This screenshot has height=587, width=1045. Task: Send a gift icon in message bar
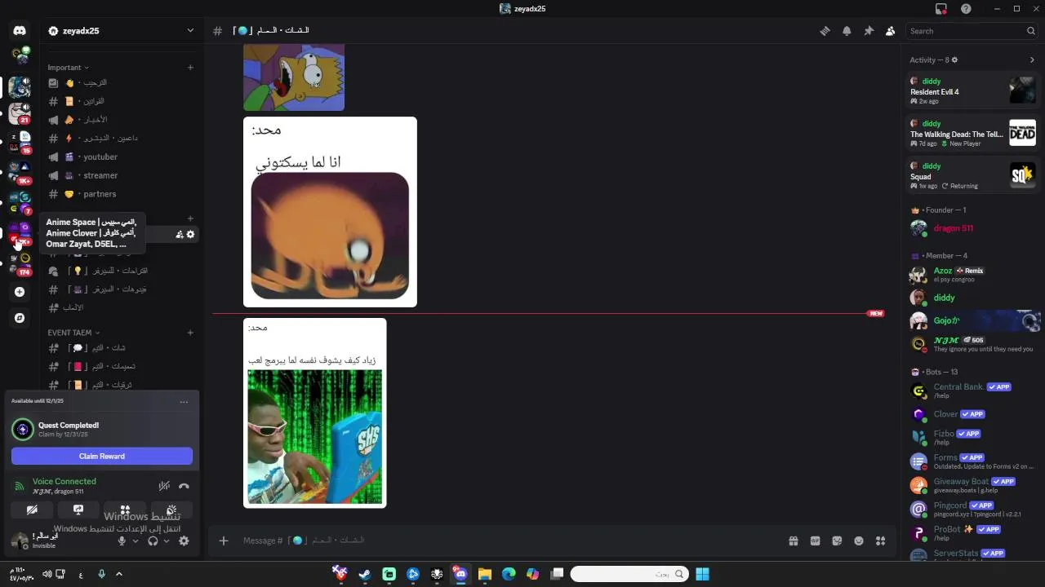coord(793,541)
